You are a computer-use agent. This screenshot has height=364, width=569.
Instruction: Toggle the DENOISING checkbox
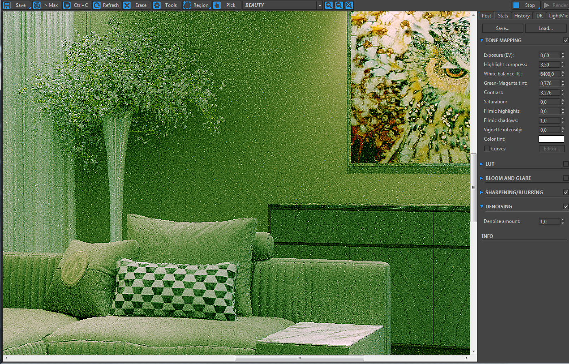[x=566, y=207]
